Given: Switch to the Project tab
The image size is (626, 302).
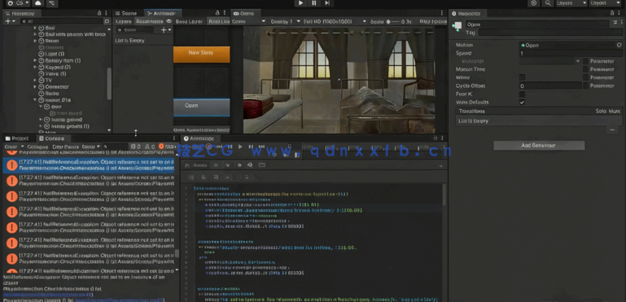Looking at the screenshot, I should tap(17, 138).
